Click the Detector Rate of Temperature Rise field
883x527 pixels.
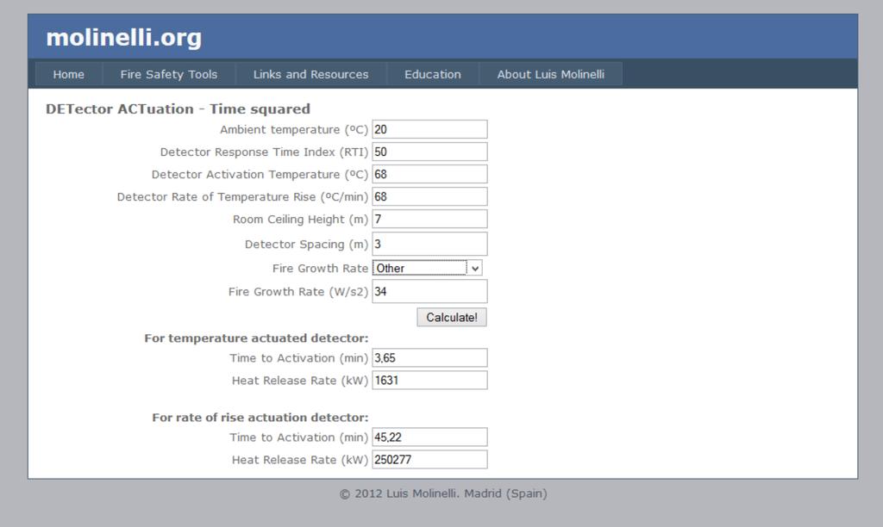point(429,197)
